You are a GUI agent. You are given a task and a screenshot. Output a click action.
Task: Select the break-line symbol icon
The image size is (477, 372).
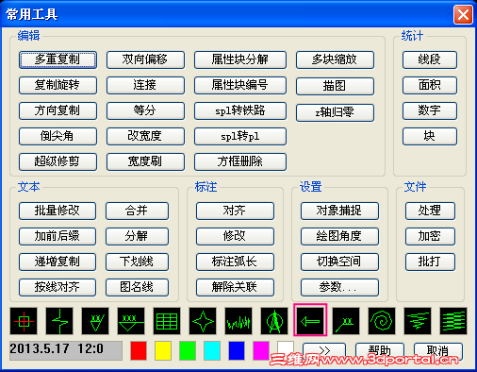pyautogui.click(x=59, y=321)
